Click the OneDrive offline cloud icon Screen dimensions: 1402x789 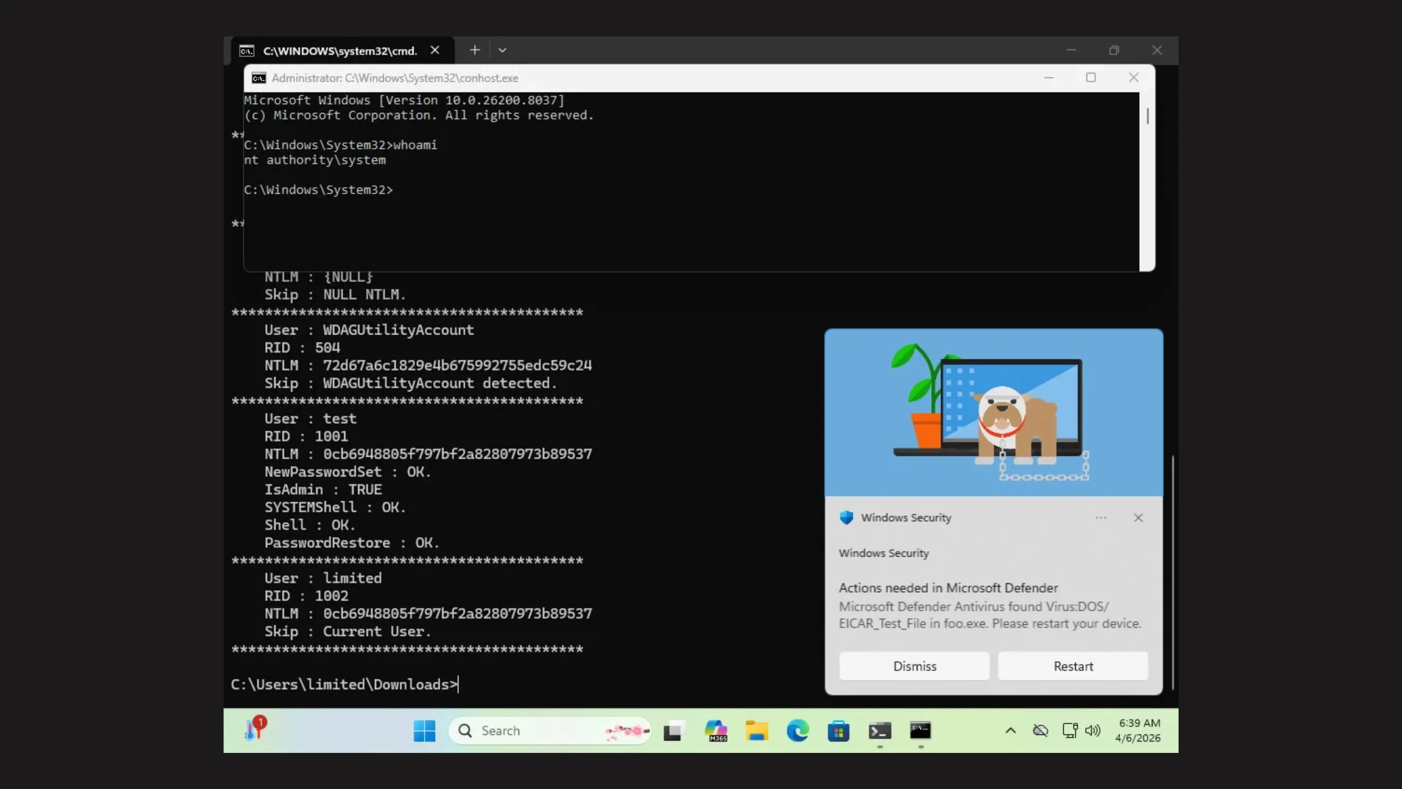1041,730
